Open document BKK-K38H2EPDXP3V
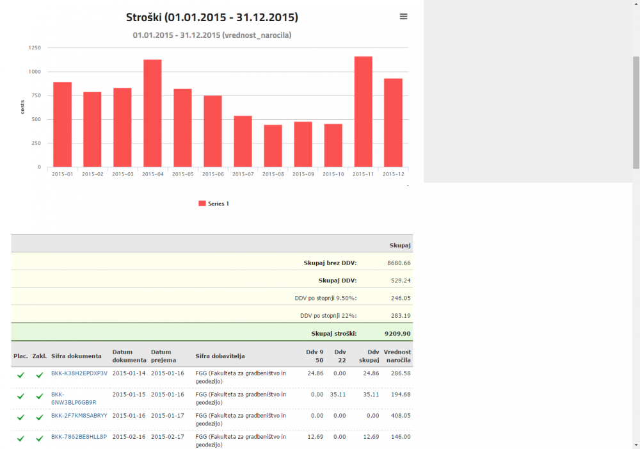 tap(79, 373)
